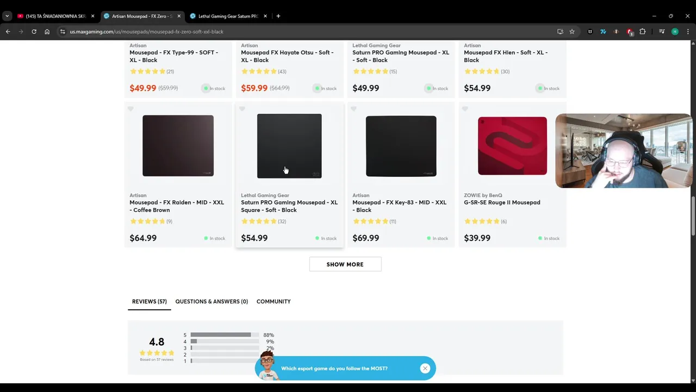Open the 7TV extension icon
This screenshot has width=696, height=392.
tap(603, 32)
